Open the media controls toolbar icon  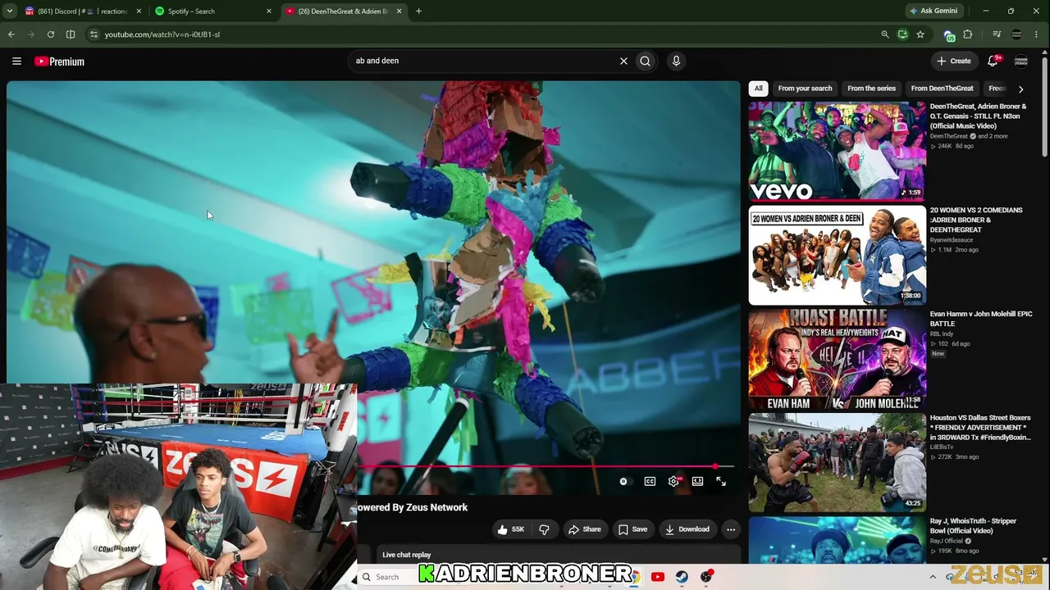pyautogui.click(x=997, y=34)
